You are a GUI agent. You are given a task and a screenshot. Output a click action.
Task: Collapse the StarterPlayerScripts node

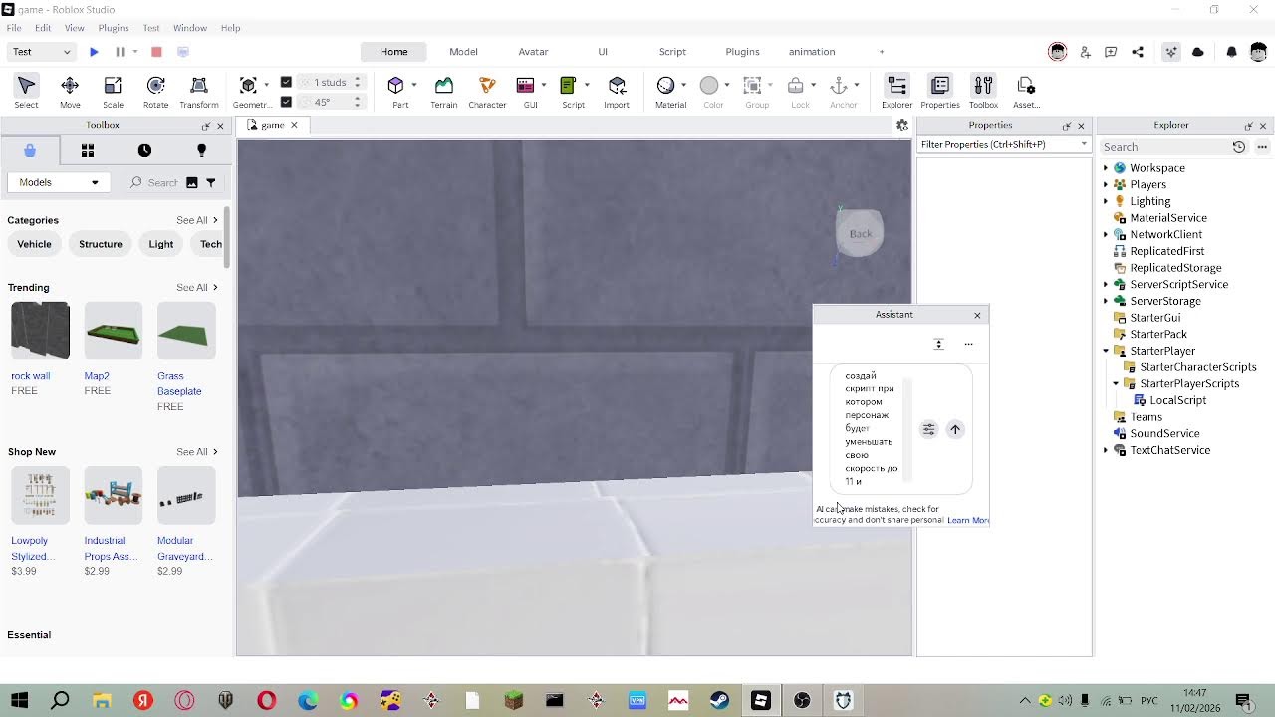[x=1116, y=383]
